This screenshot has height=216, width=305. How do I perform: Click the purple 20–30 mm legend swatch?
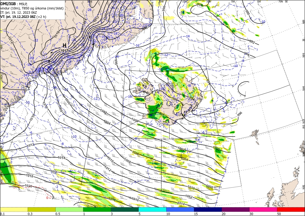pos(235,209)
